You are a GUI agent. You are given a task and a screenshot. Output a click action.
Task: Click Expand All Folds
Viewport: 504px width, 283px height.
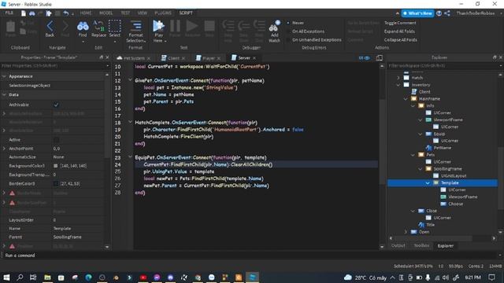[399, 31]
